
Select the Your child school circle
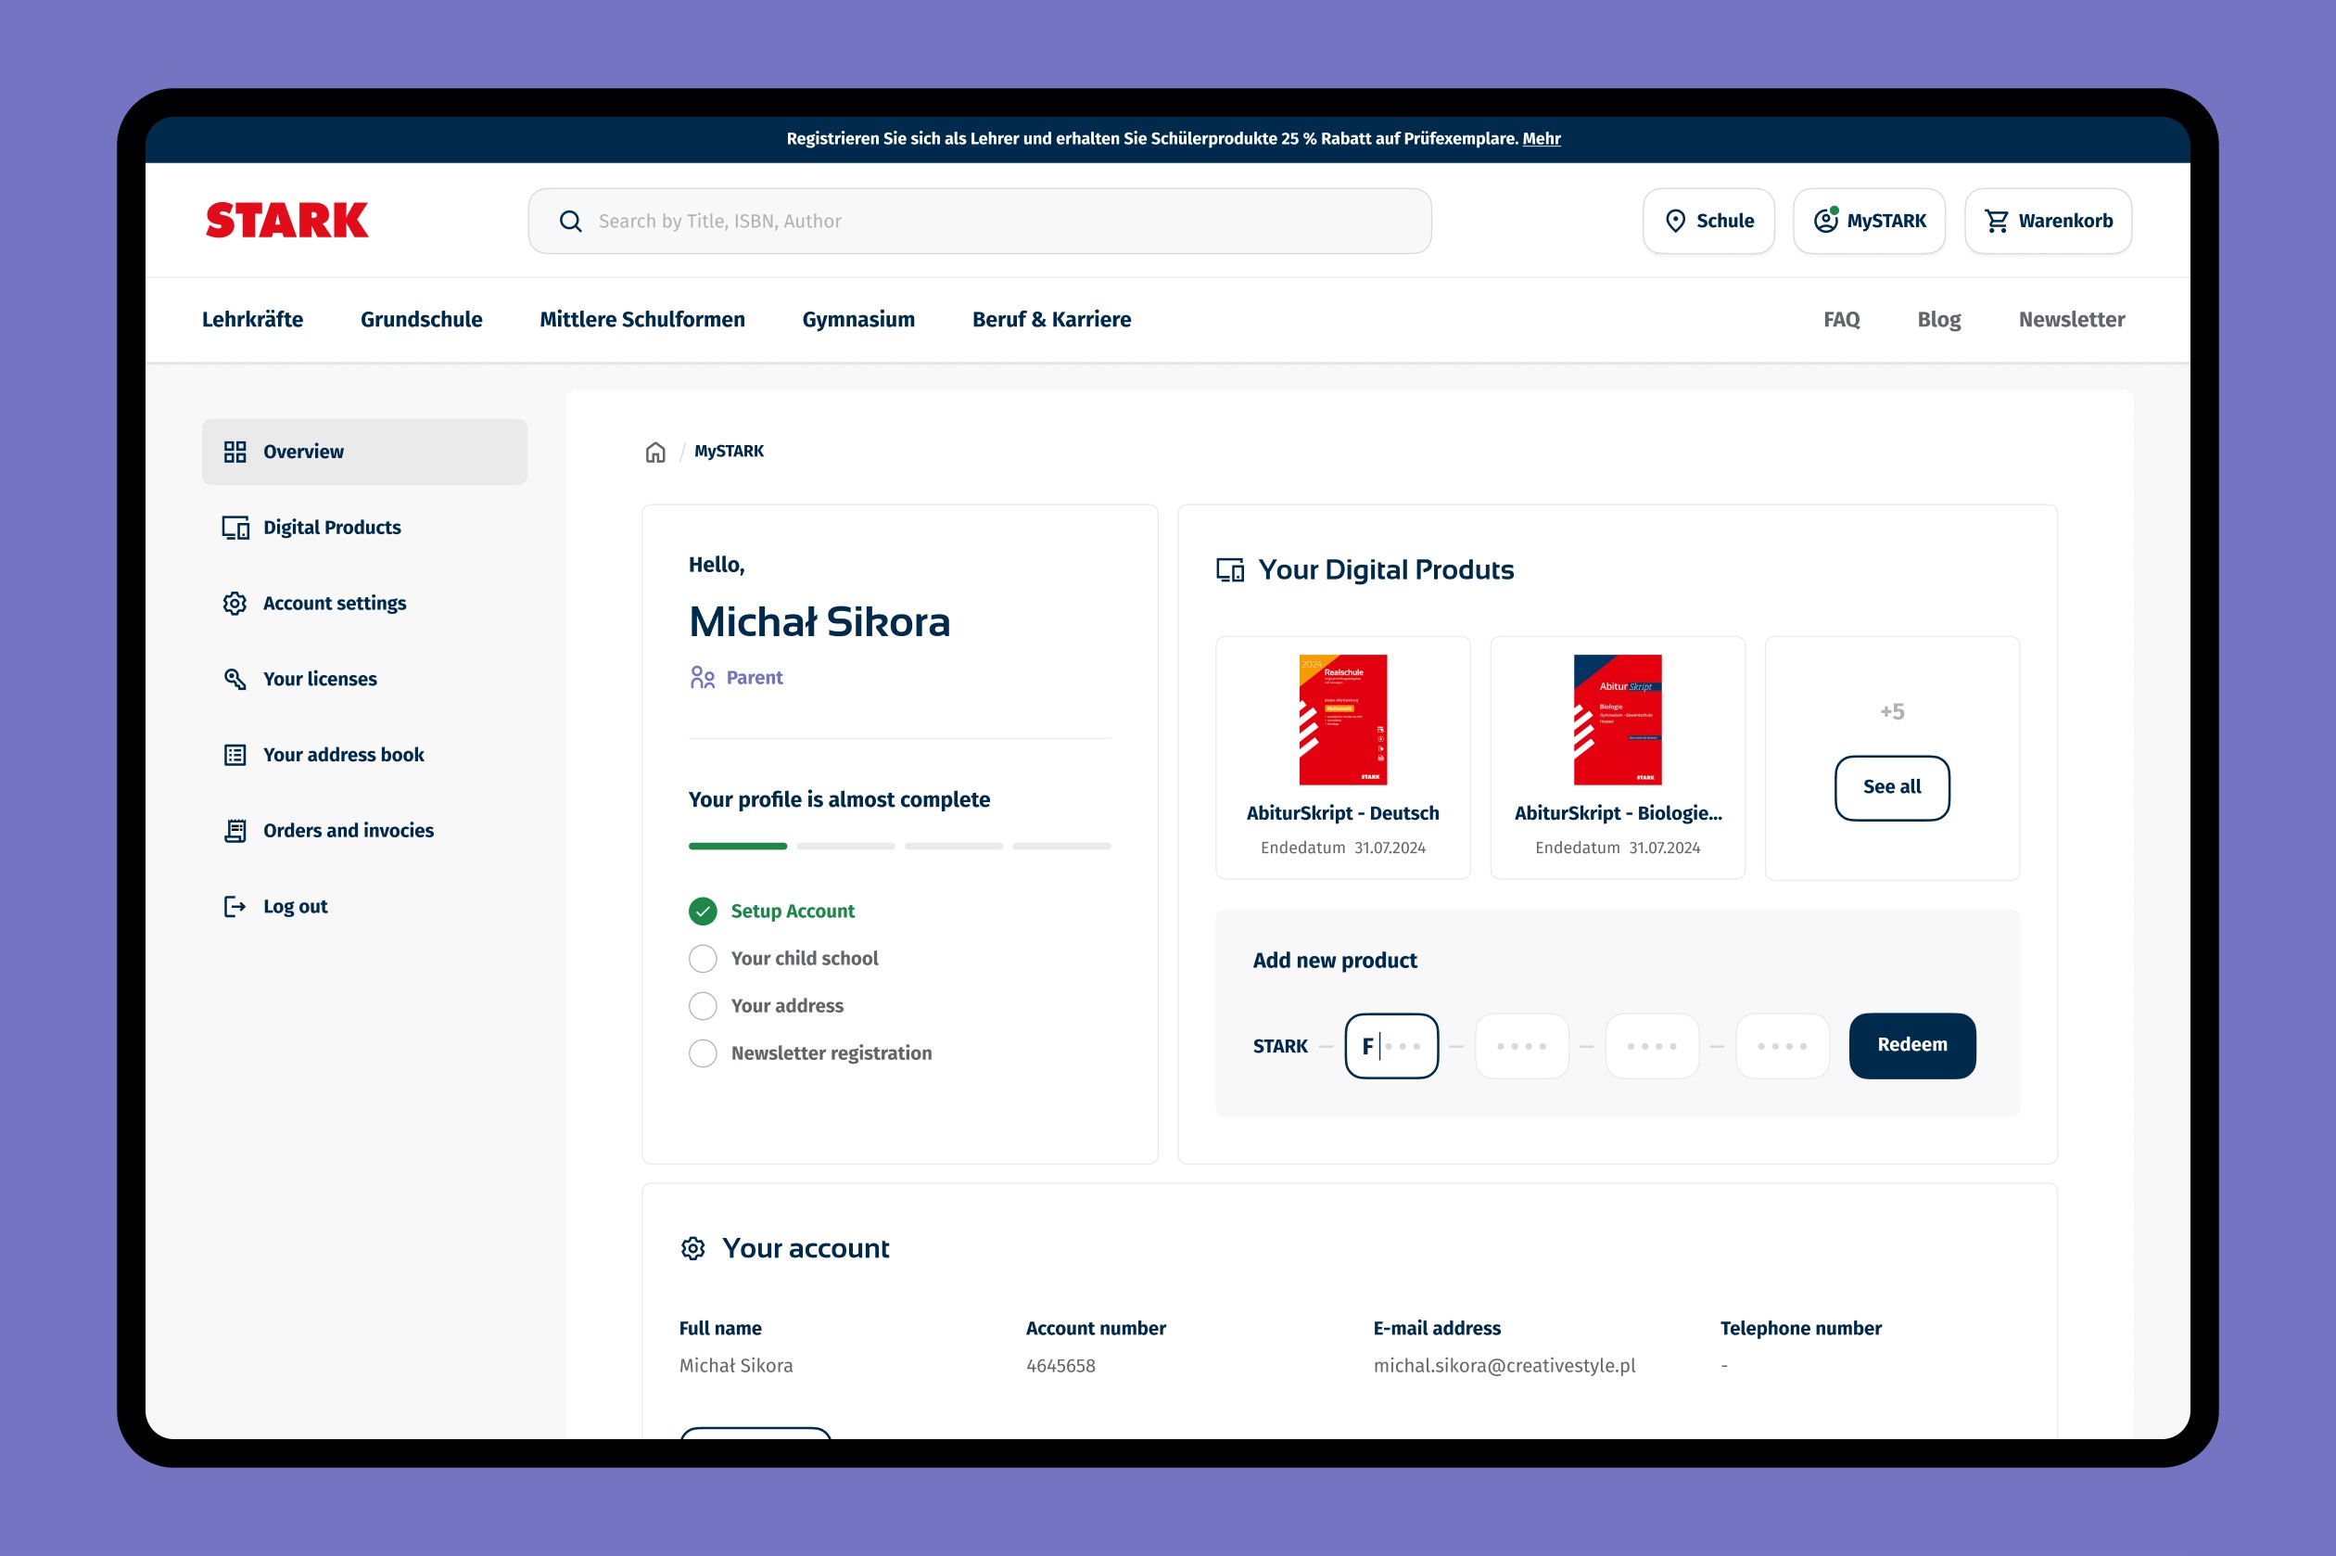(x=703, y=959)
